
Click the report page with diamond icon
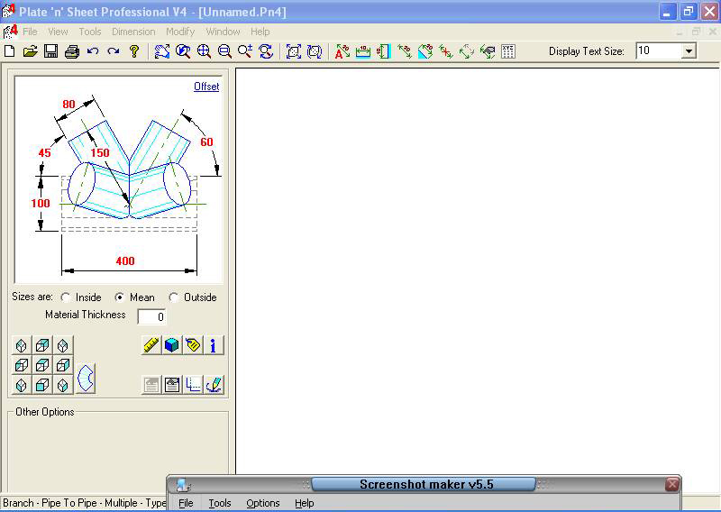click(x=172, y=385)
